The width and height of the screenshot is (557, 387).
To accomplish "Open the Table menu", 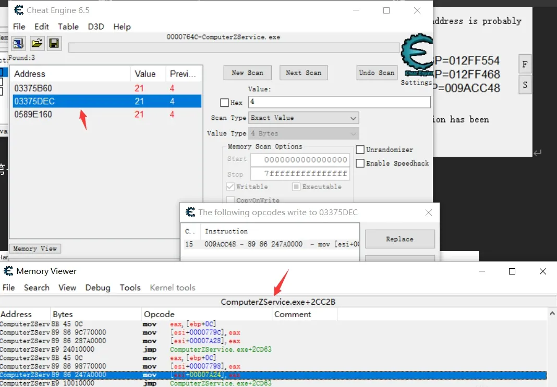I will point(68,27).
